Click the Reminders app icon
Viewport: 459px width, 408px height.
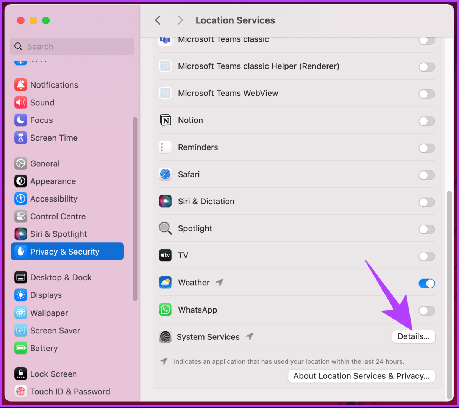[165, 147]
